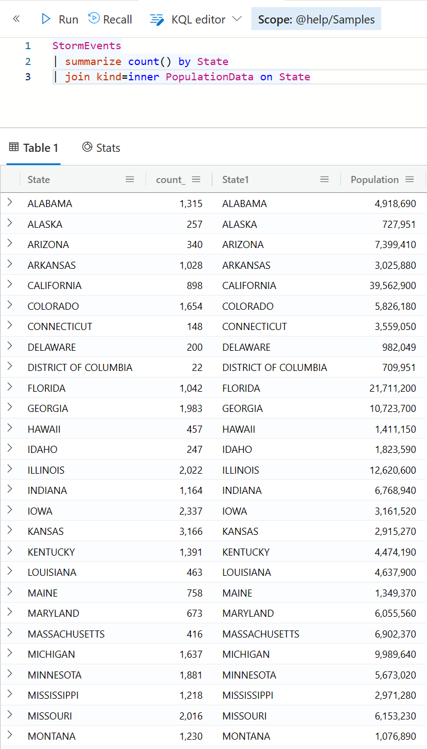The image size is (427, 749).
Task: Click the KQL editor pencil icon
Action: [x=157, y=20]
